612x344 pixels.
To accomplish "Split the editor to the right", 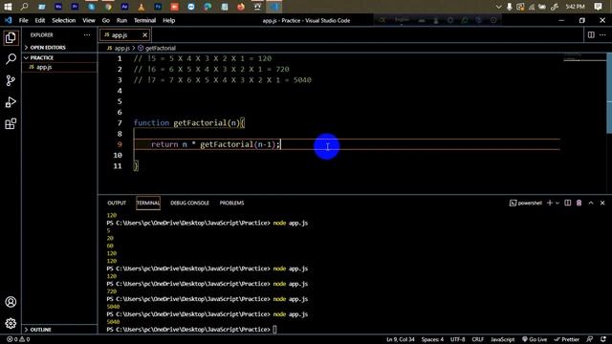I will 591,35.
